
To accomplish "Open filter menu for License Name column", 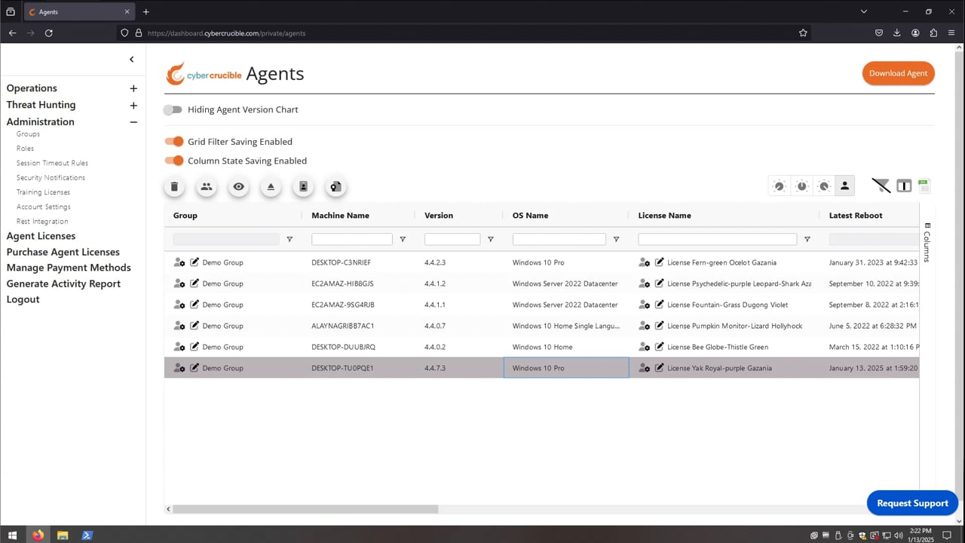I will pyautogui.click(x=807, y=239).
